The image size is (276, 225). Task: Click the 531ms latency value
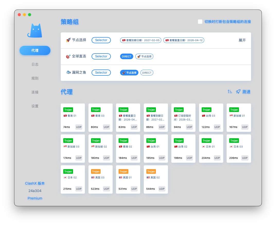(x=123, y=189)
